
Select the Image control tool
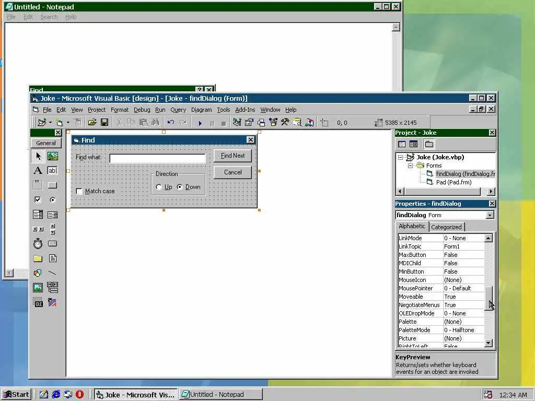pos(38,288)
